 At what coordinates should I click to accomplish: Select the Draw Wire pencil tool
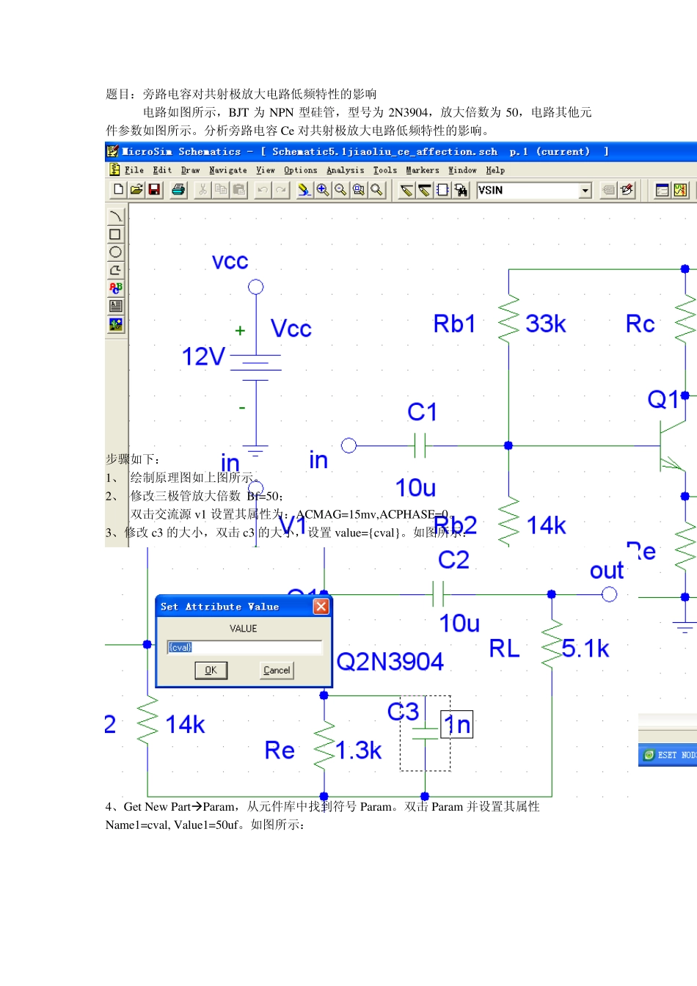coord(407,190)
